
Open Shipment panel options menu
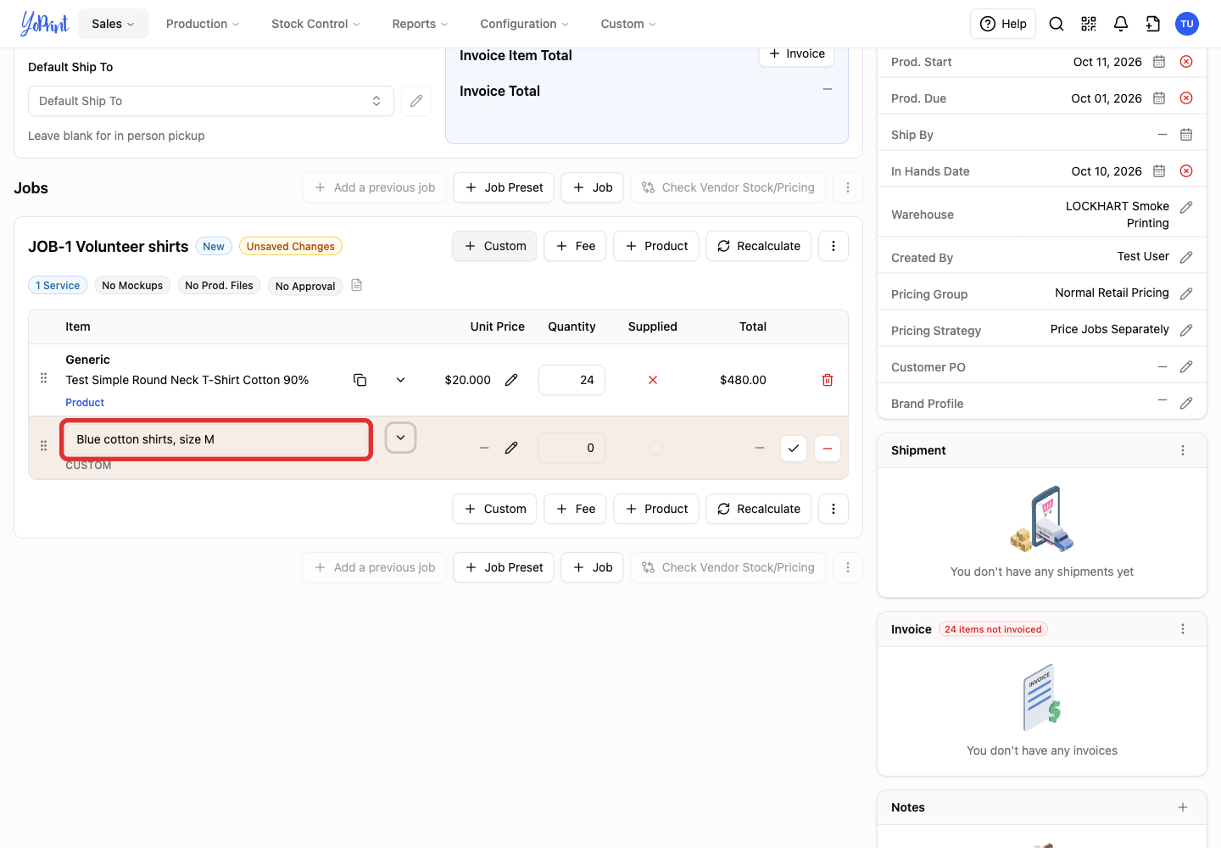[1183, 450]
